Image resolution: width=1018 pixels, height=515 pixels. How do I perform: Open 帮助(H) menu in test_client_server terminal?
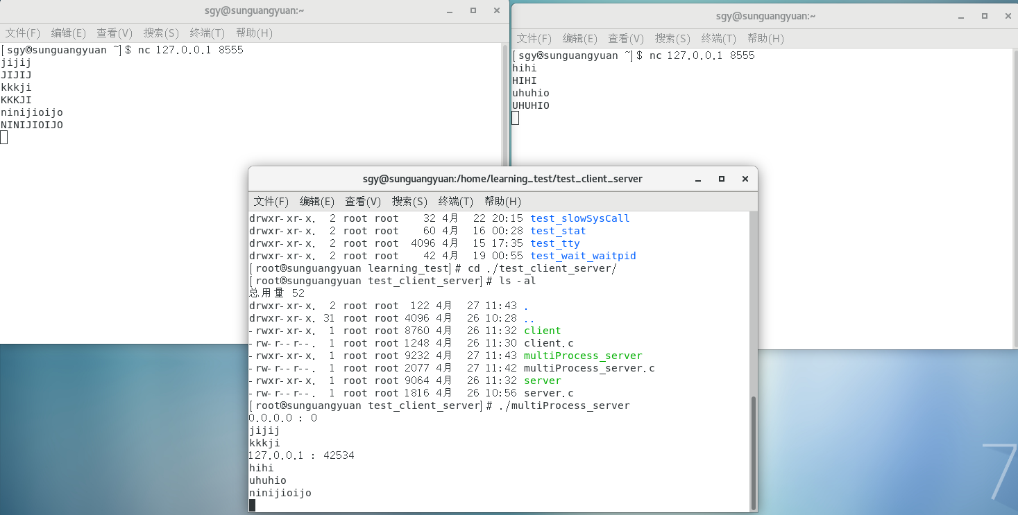[502, 201]
